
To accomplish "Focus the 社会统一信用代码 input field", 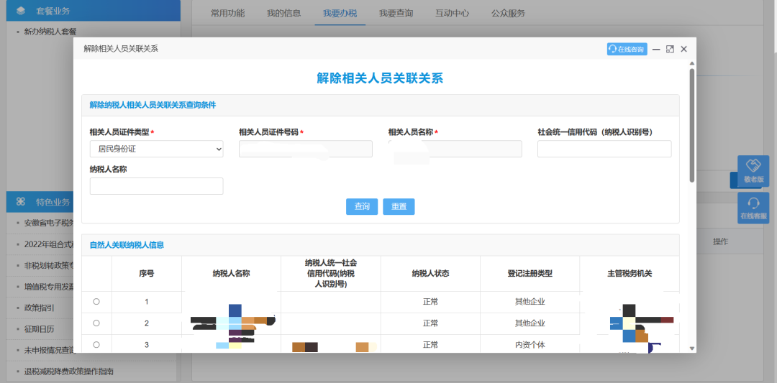I will [x=604, y=149].
